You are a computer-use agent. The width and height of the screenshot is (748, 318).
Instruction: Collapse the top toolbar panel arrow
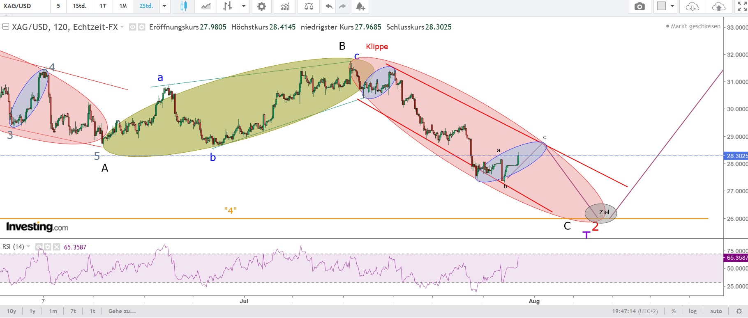pyautogui.click(x=6, y=15)
